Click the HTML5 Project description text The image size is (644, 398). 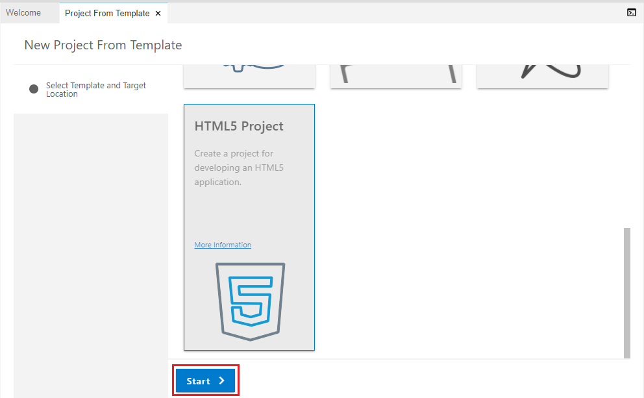[235, 168]
